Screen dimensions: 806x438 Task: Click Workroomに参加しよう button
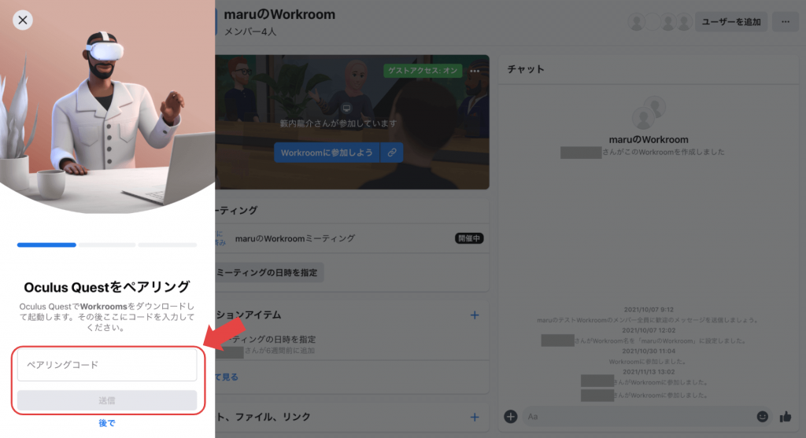pos(327,153)
